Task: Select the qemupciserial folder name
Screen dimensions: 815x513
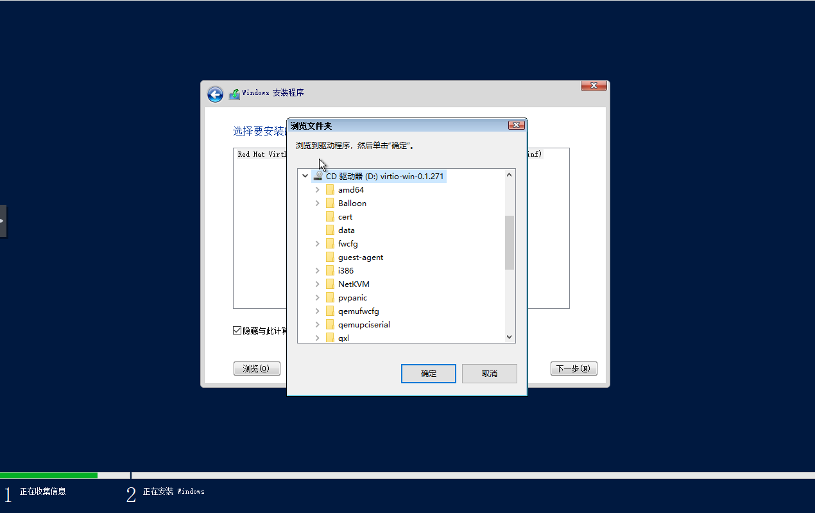Action: [x=364, y=325]
